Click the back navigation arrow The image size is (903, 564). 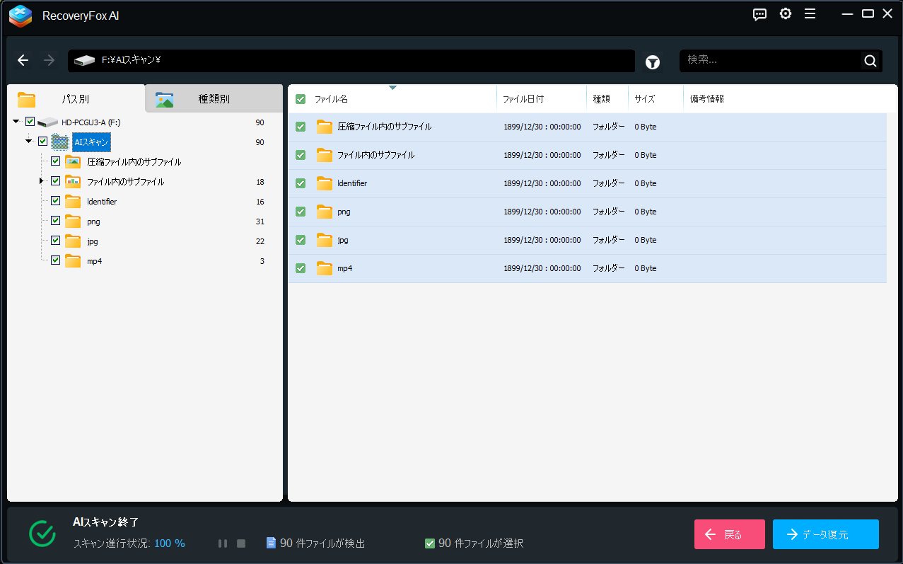click(x=23, y=60)
